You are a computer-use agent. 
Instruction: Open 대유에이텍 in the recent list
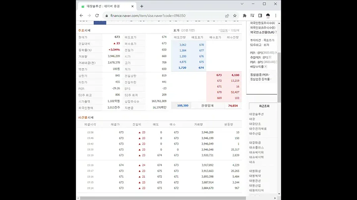tap(256, 157)
